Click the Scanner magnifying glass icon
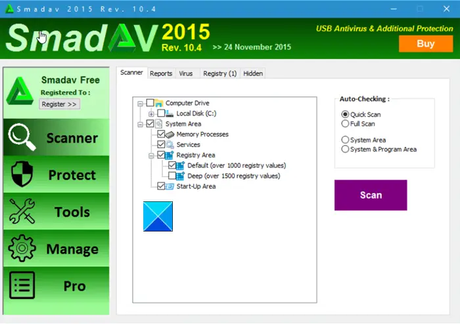This screenshot has width=460, height=324. tap(22, 137)
